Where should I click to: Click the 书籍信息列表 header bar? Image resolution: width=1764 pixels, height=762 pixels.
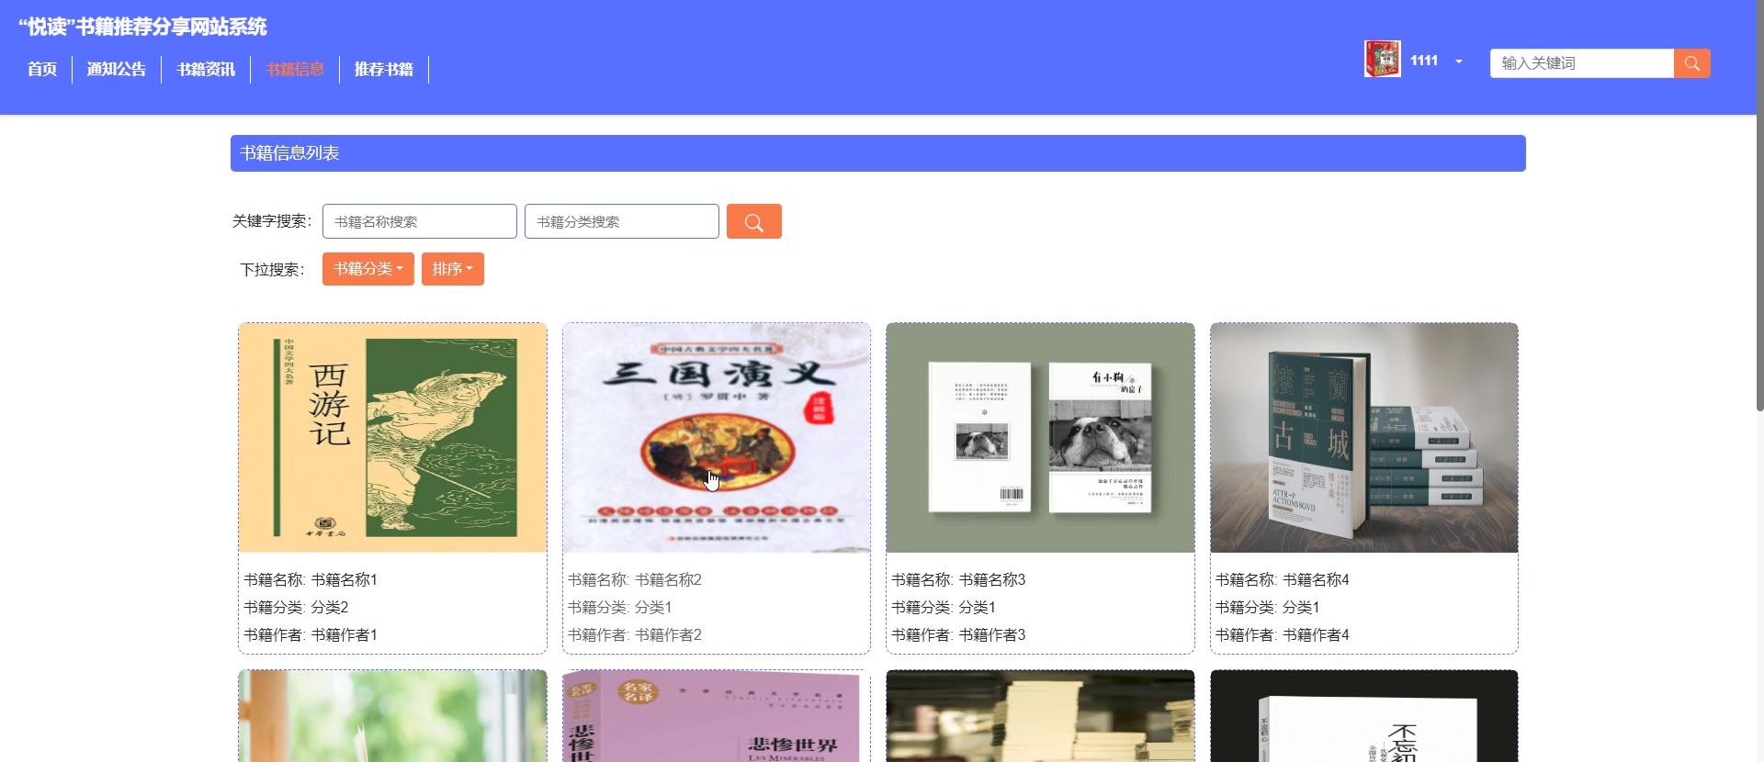pyautogui.click(x=877, y=153)
